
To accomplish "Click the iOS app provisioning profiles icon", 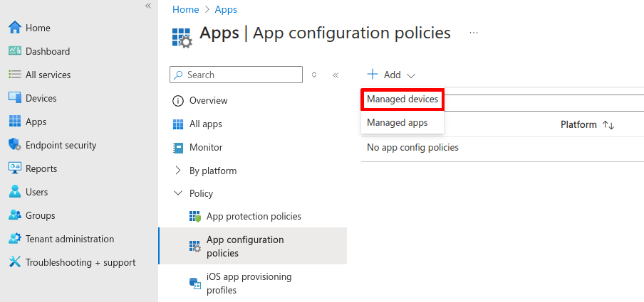I will tap(194, 284).
